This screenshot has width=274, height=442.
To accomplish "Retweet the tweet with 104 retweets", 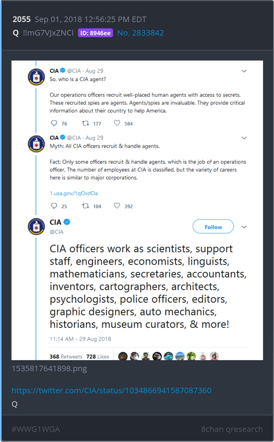I will pos(86,206).
